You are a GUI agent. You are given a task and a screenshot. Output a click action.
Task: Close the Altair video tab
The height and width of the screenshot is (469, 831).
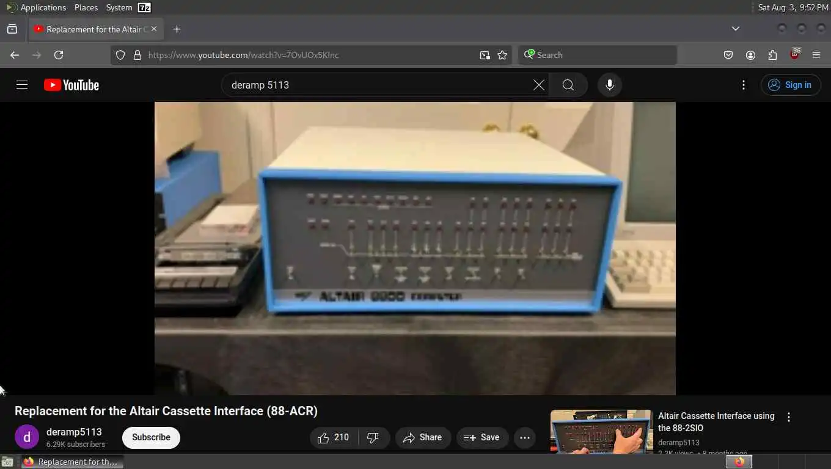154,29
